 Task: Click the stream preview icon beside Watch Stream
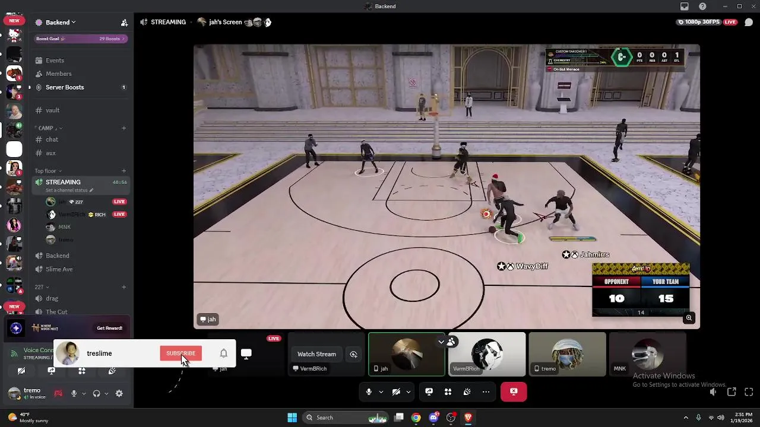[x=353, y=354]
